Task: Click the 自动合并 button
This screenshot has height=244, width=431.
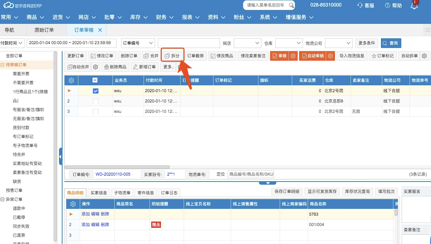Action: 78,67
